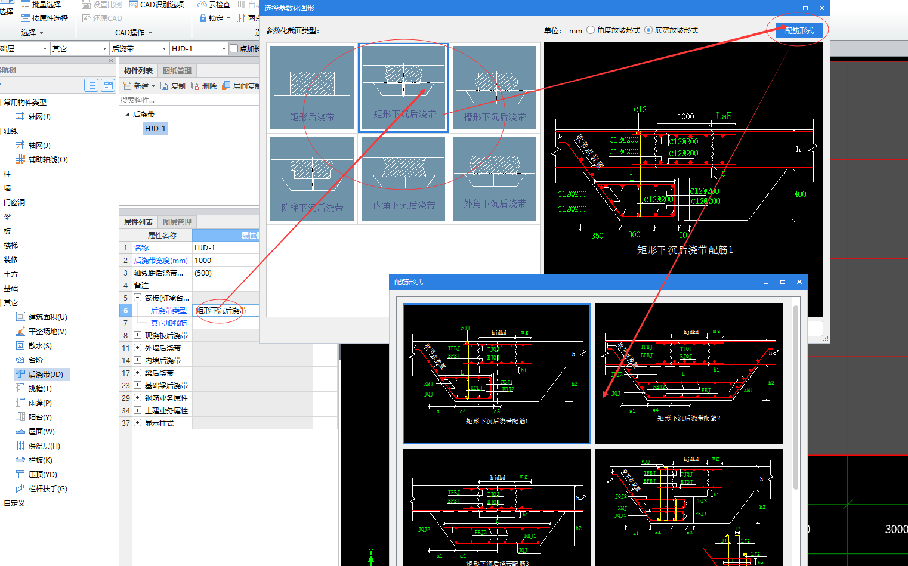The image size is (908, 566).
Task: Toggle the 点加长 checkbox
Action: click(x=234, y=48)
